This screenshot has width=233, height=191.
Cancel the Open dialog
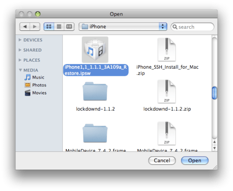[x=162, y=160]
